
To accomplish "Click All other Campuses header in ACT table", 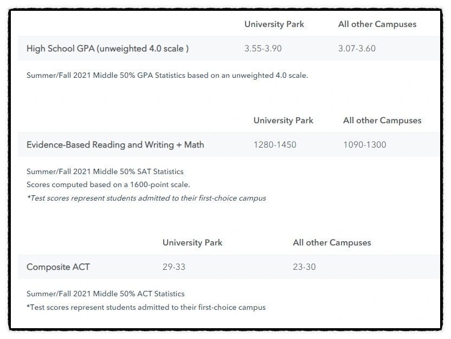I will click(x=332, y=242).
